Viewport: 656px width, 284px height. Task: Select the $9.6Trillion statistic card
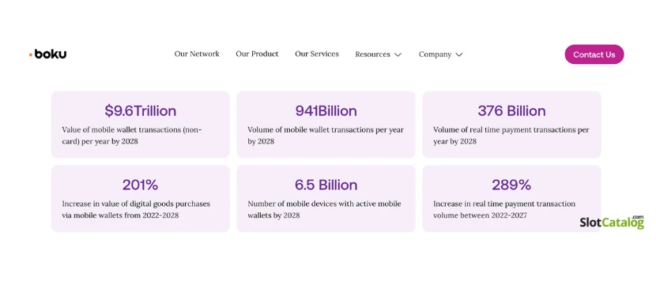click(x=141, y=125)
